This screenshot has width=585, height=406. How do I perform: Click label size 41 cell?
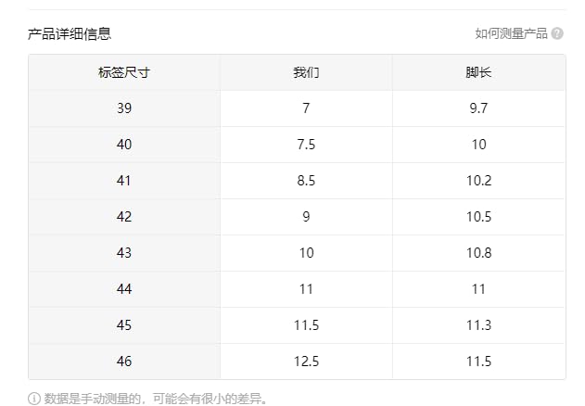(124, 181)
